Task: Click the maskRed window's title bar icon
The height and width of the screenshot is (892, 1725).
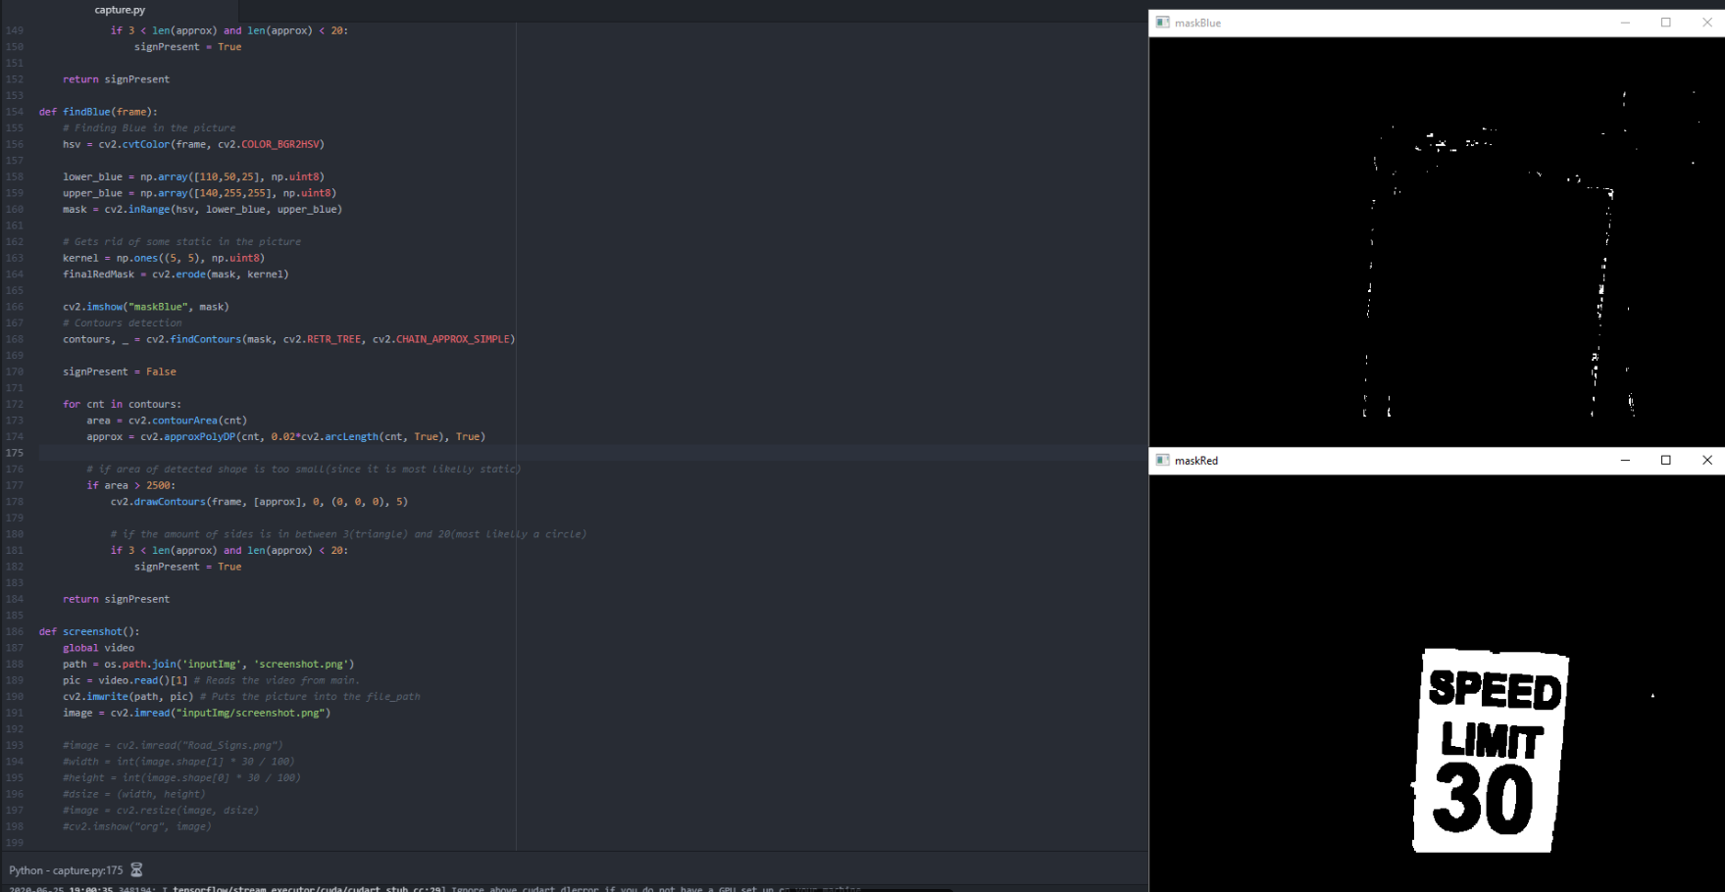Action: click(x=1162, y=460)
